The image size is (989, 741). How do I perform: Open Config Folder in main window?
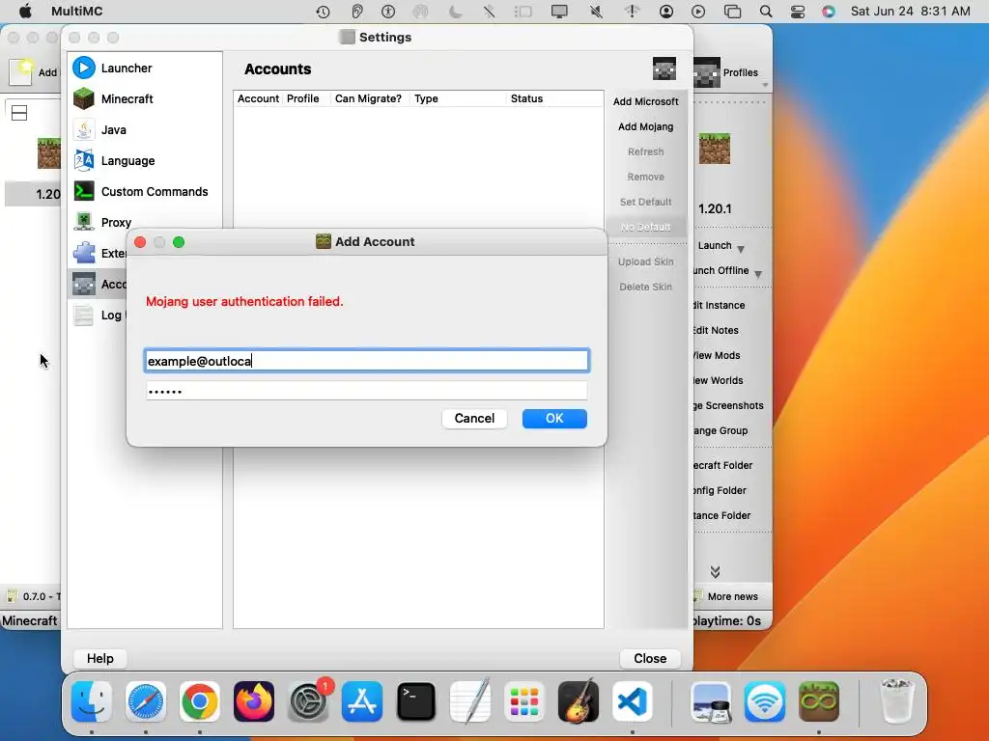721,491
